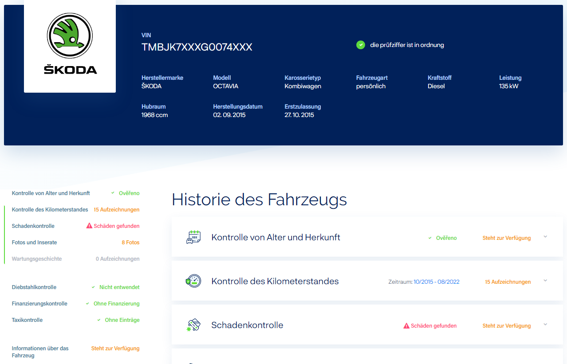Open sidebar item Kontrolle des Kilometerstandes

[x=50, y=210]
